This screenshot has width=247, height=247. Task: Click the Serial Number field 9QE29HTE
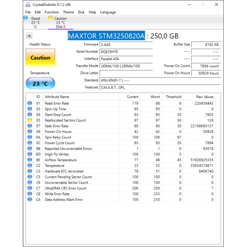(126, 52)
